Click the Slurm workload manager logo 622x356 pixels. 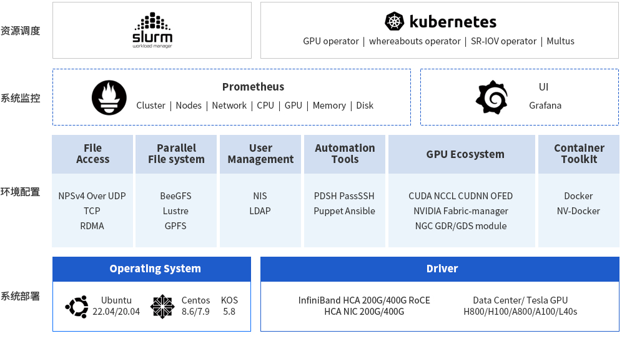pos(152,31)
